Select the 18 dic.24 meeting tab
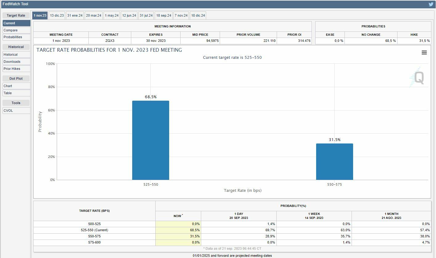The image size is (436, 258). (x=198, y=15)
